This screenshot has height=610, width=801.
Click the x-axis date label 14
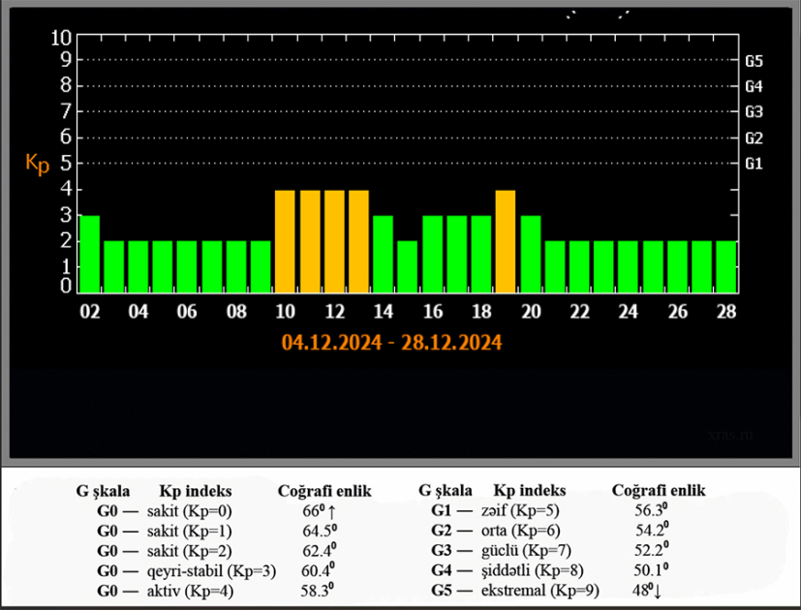point(384,311)
